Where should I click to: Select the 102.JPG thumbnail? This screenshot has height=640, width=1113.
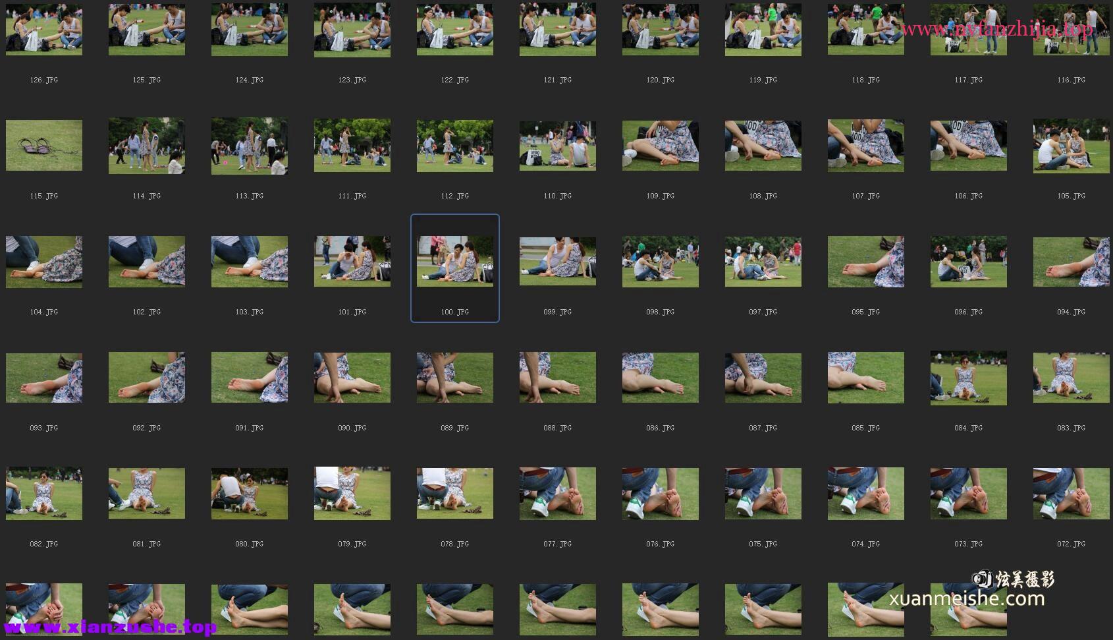pyautogui.click(x=147, y=261)
